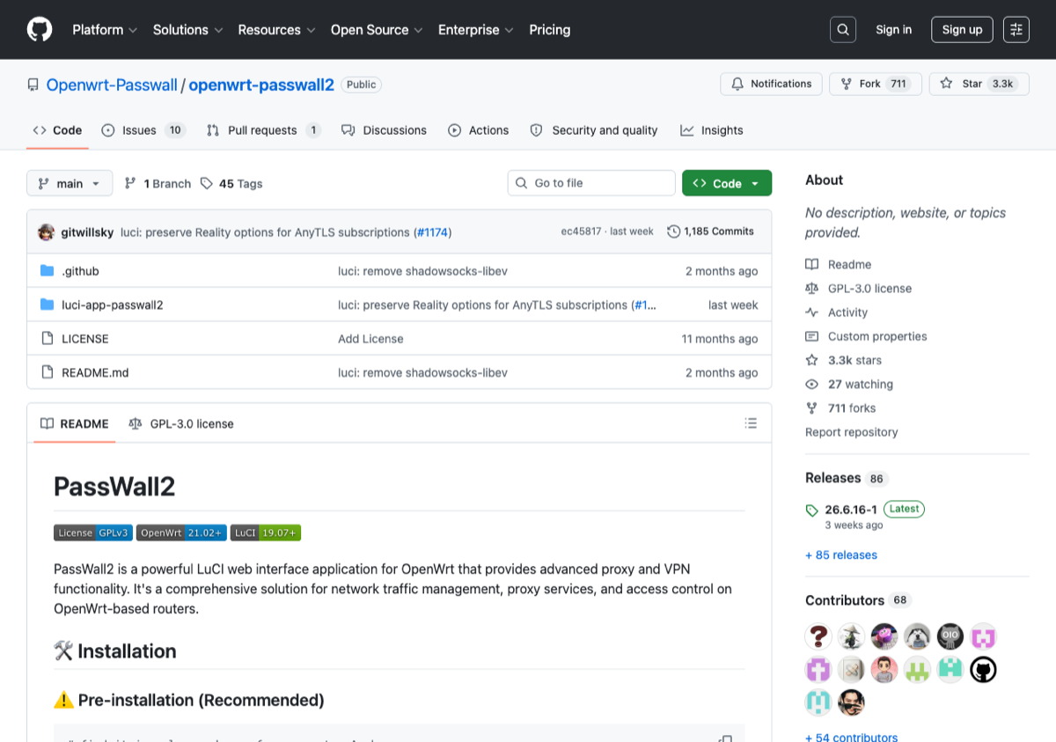This screenshot has height=742, width=1056.
Task: View the 1 Branch link
Action: [x=158, y=183]
